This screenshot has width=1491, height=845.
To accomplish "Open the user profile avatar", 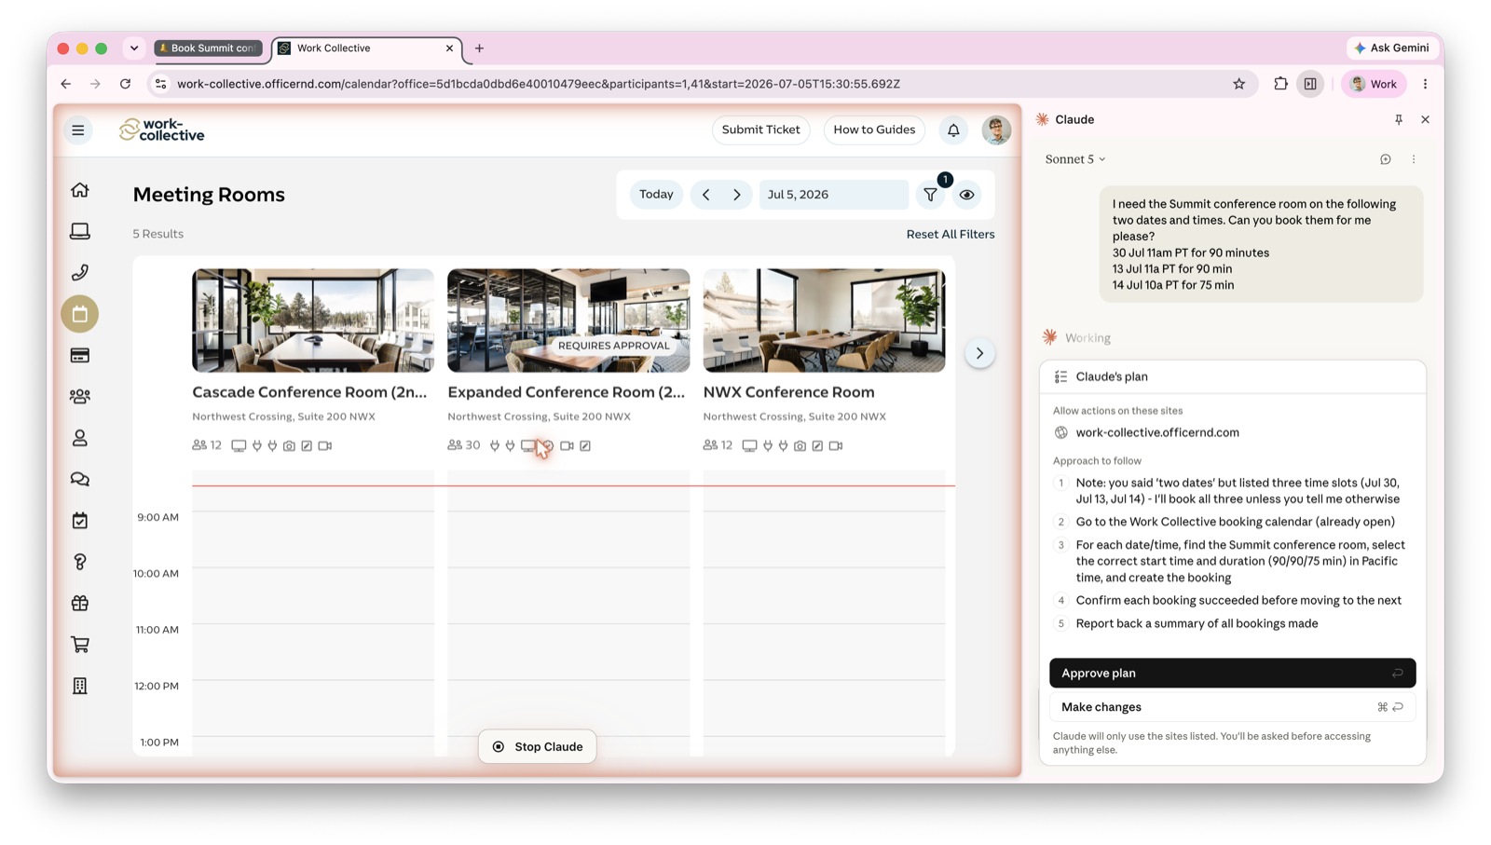I will [x=996, y=130].
